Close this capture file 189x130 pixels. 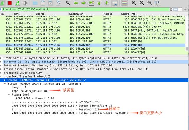coord(50,3)
